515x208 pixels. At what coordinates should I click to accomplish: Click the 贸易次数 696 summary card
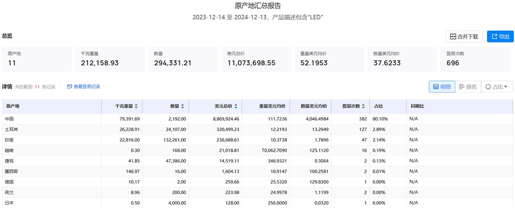pyautogui.click(x=476, y=59)
